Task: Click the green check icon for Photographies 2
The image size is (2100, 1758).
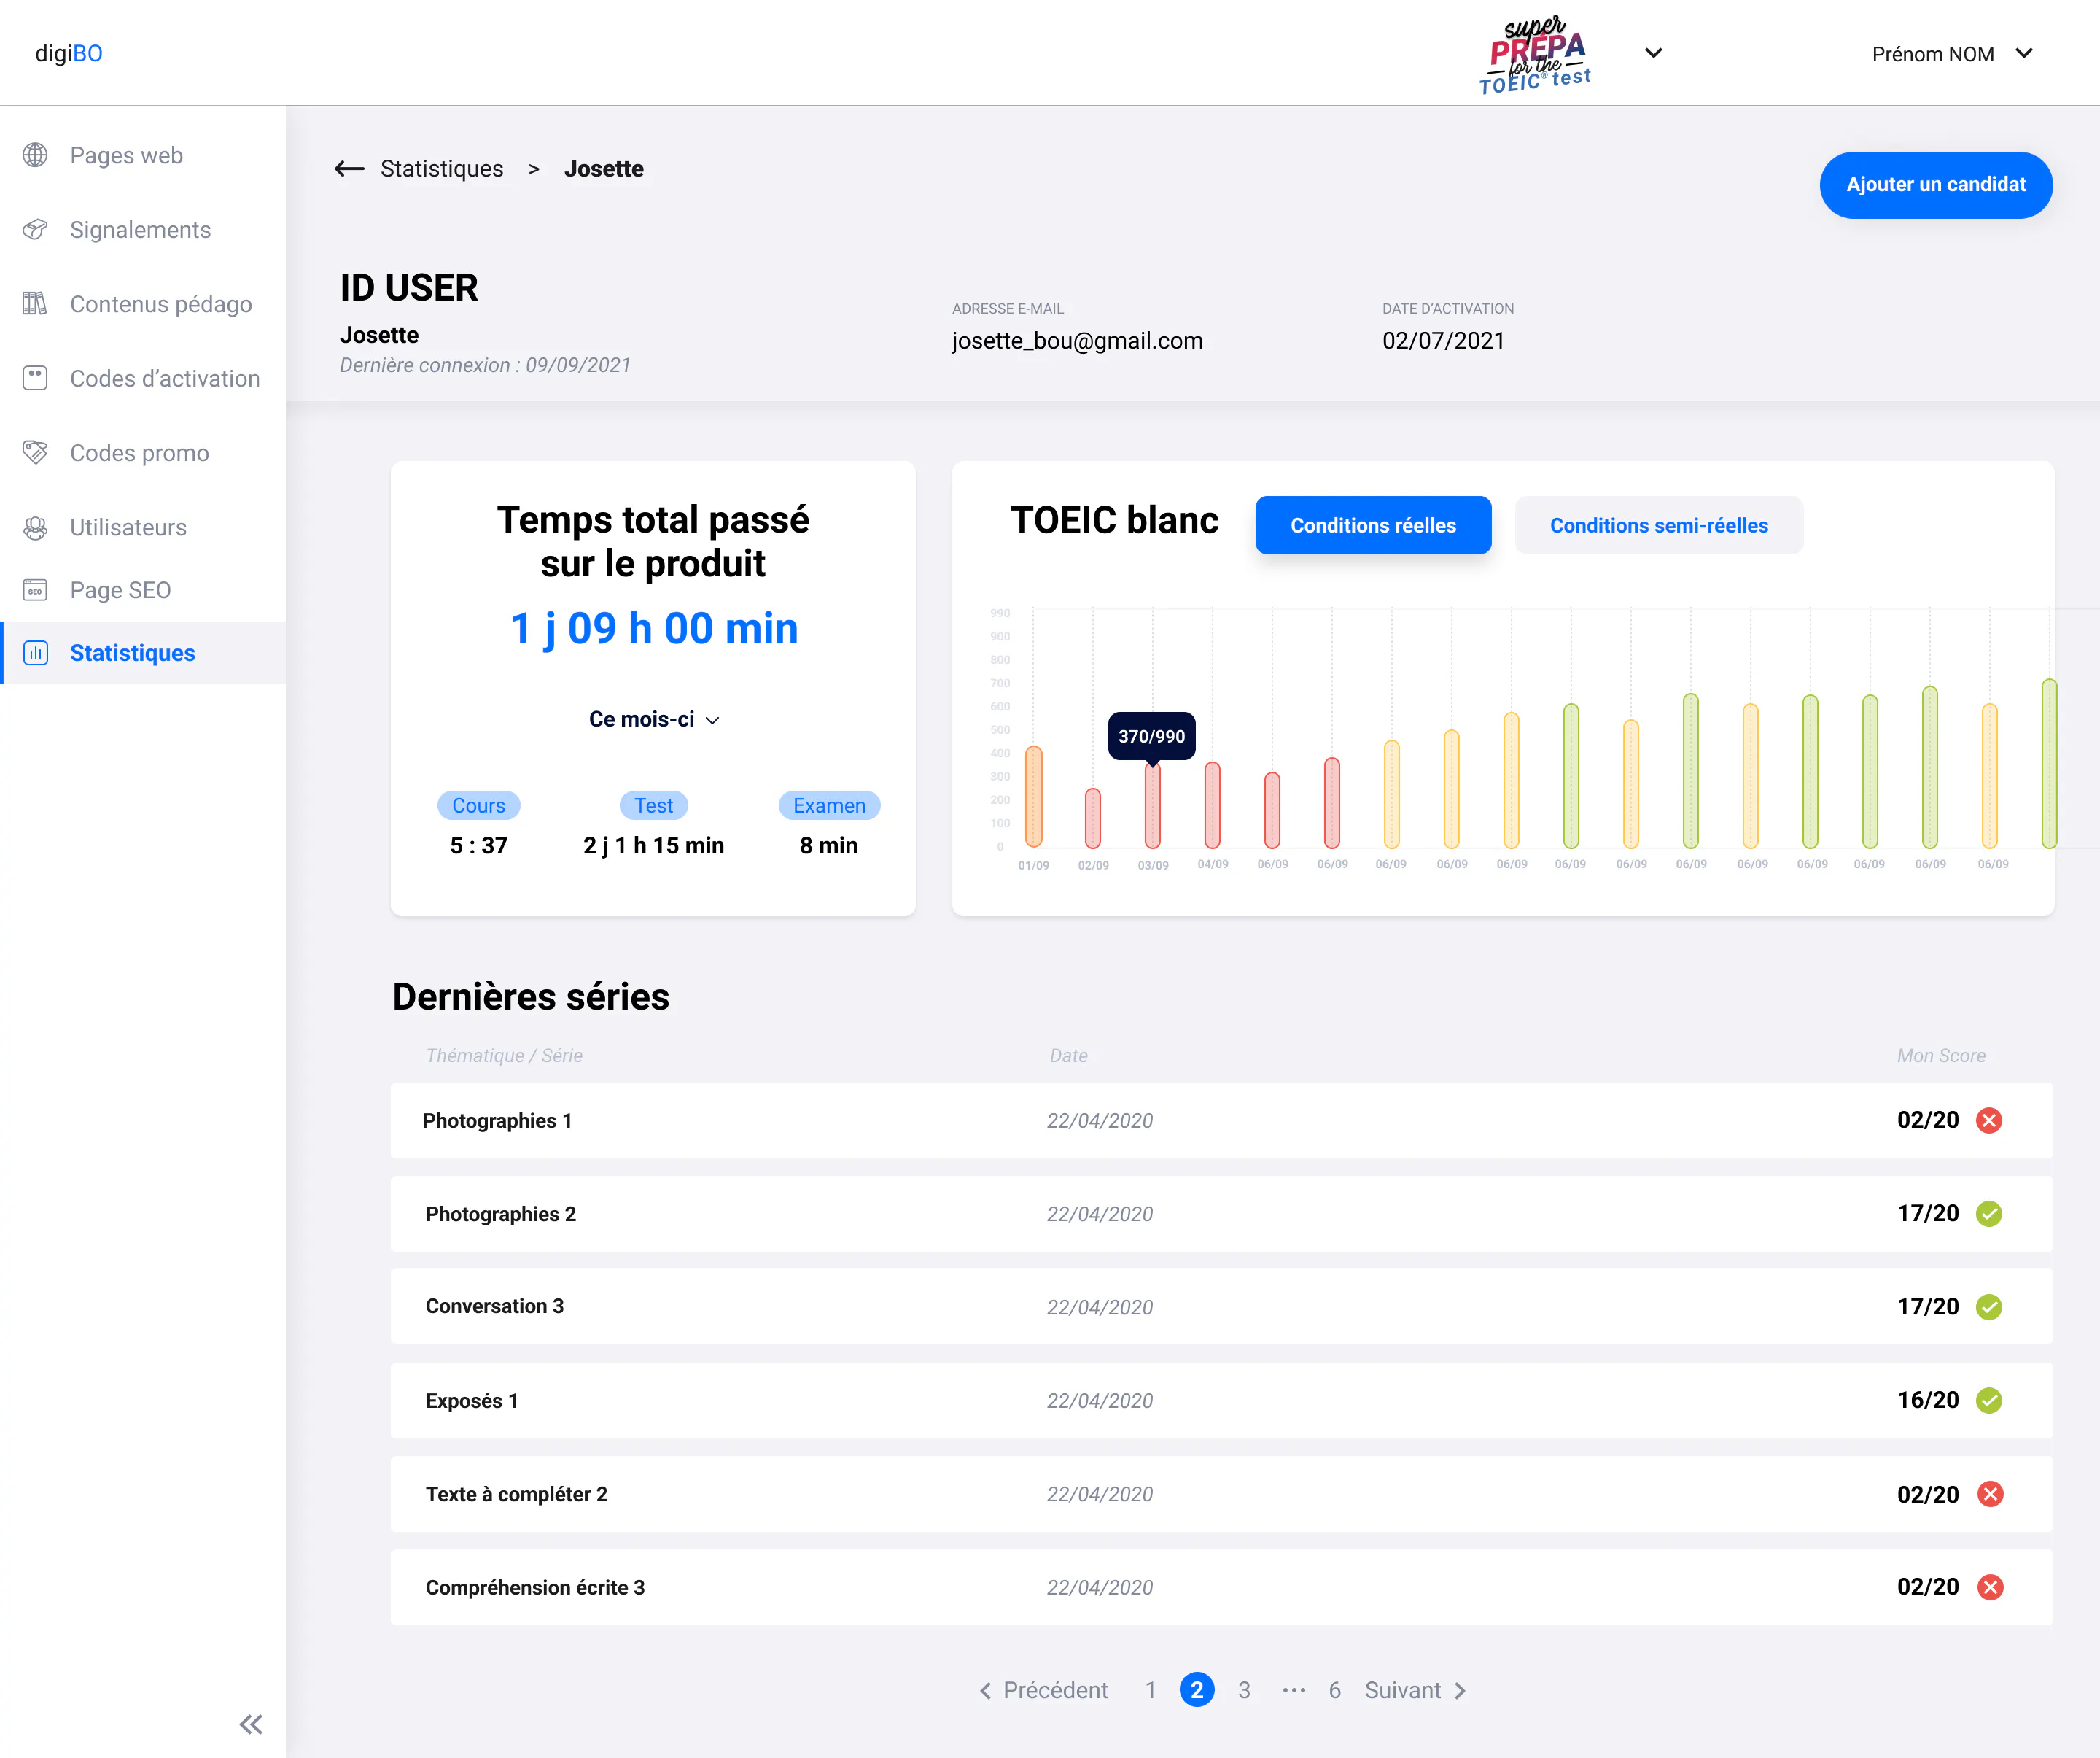Action: tap(1988, 1214)
